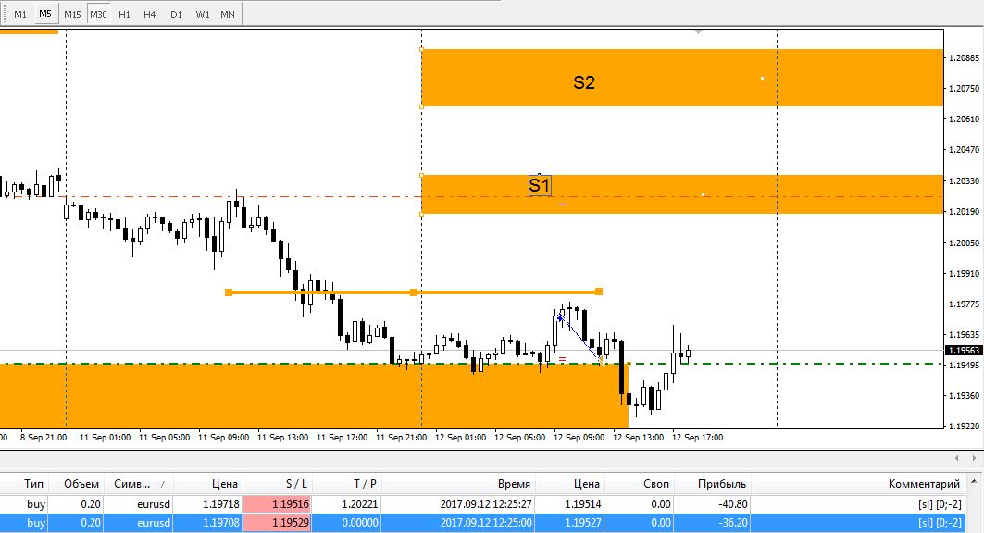Set chart period to H4
Screen dimensions: 984x533
point(149,14)
